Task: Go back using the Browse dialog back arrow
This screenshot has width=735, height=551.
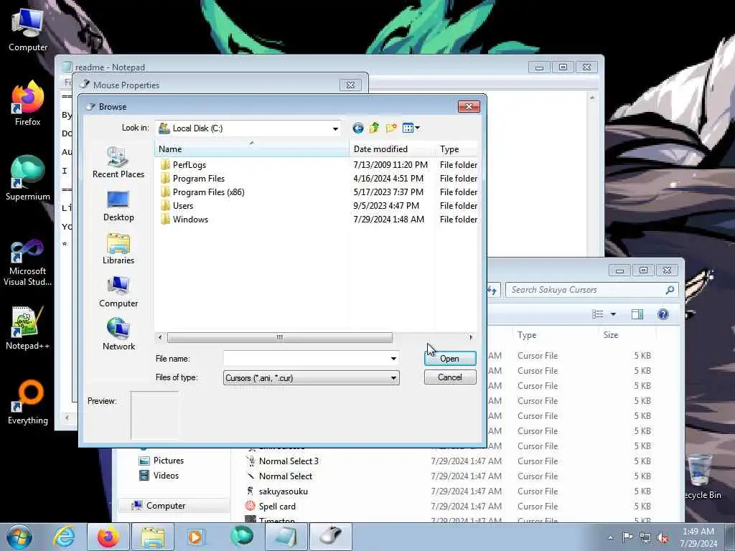Action: pos(357,128)
